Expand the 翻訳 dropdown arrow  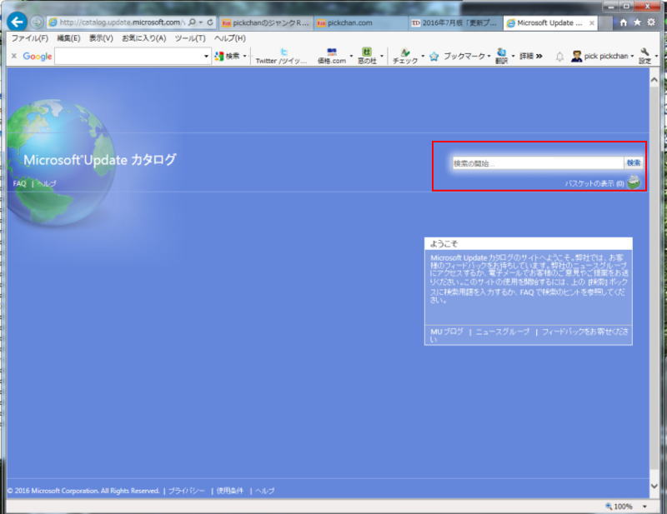(x=513, y=56)
